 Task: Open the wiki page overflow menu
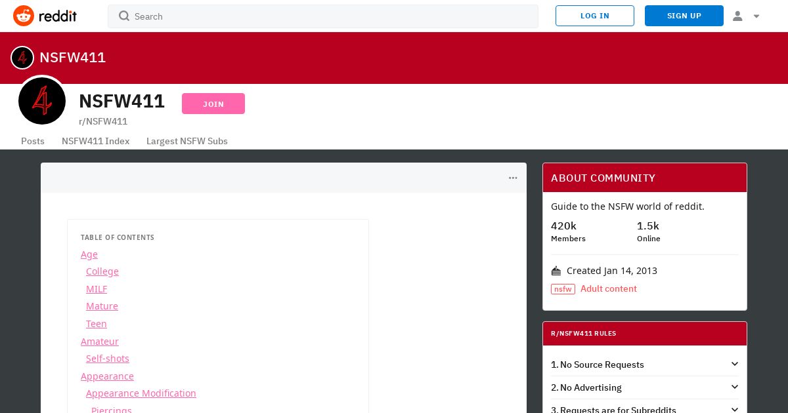point(513,178)
